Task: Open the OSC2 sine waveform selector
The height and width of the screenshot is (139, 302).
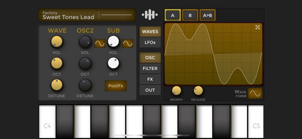Action: (x=100, y=43)
